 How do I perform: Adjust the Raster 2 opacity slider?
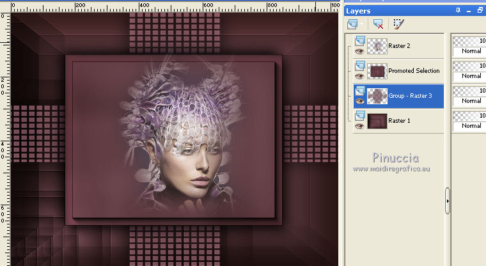pos(469,41)
